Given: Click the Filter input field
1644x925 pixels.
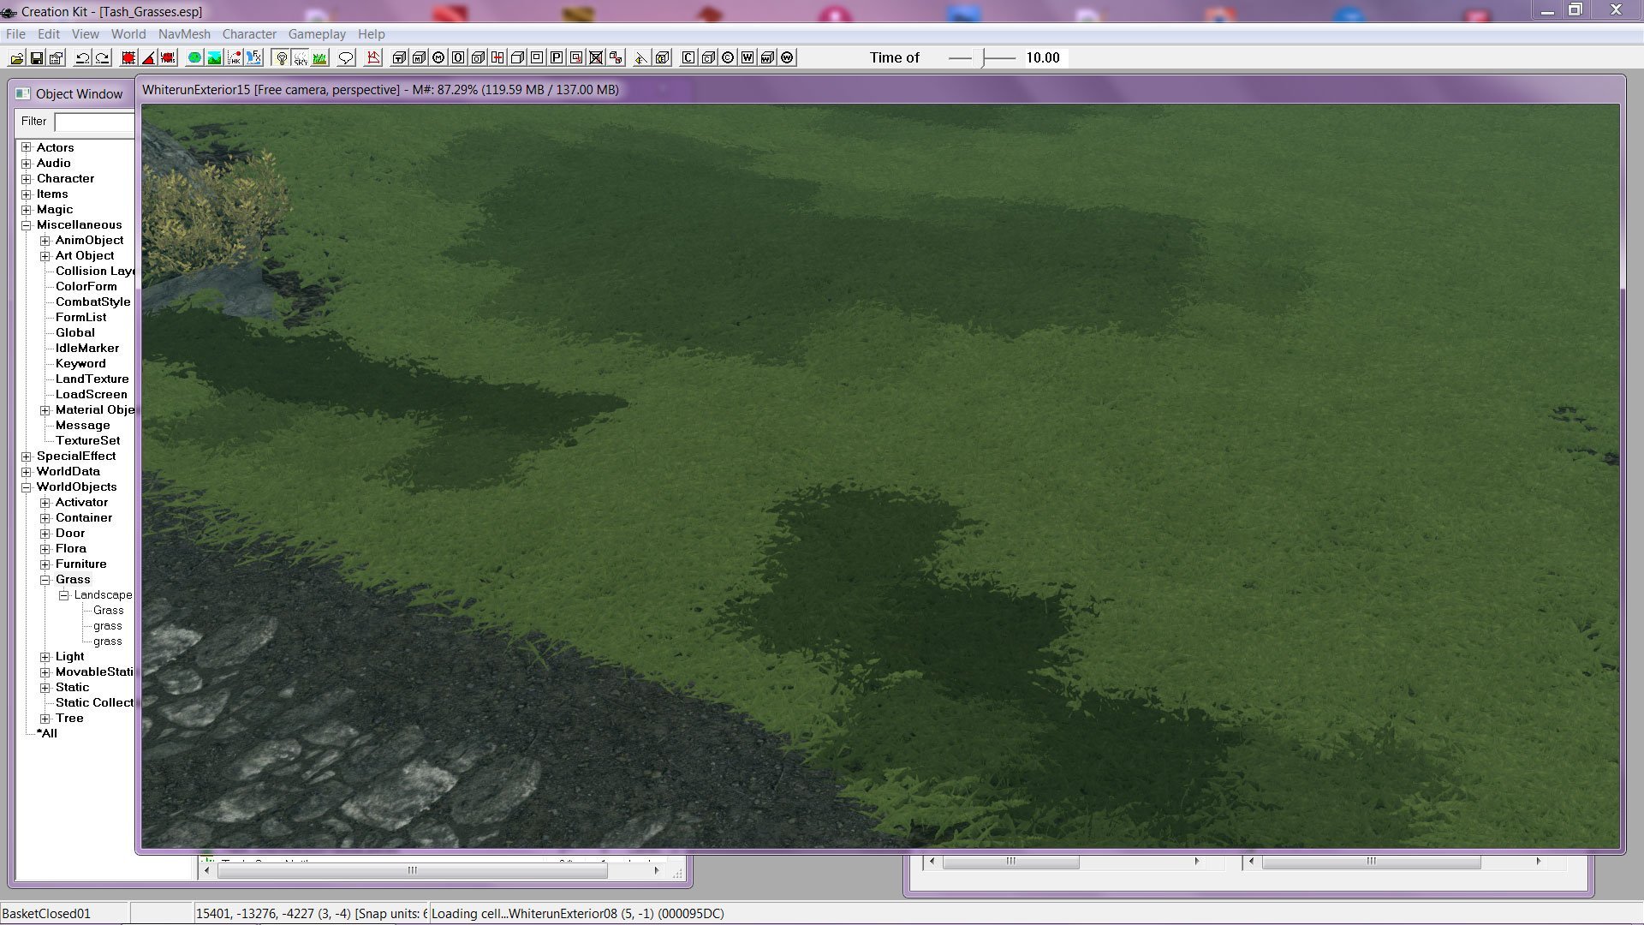Looking at the screenshot, I should coord(94,122).
